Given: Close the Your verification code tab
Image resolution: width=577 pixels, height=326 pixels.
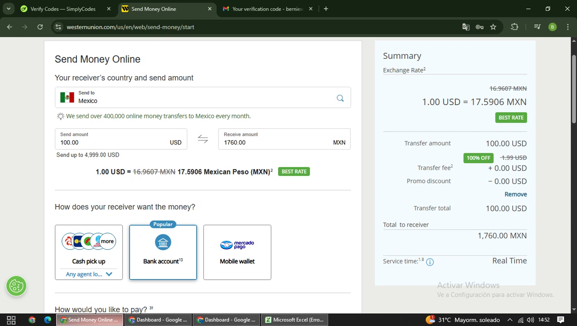Looking at the screenshot, I should point(311,9).
